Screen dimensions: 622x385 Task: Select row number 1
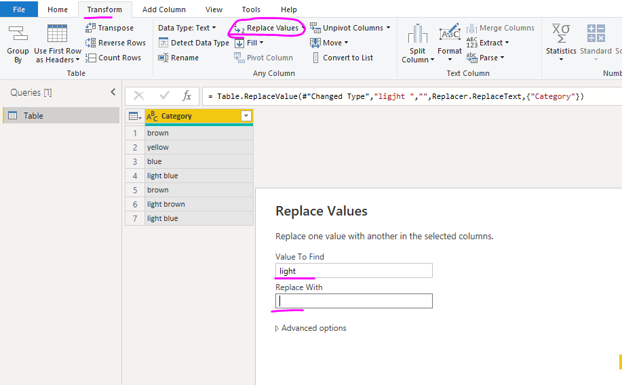135,133
